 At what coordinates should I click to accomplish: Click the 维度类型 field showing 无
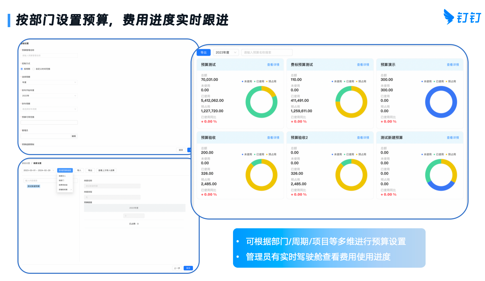(112, 197)
